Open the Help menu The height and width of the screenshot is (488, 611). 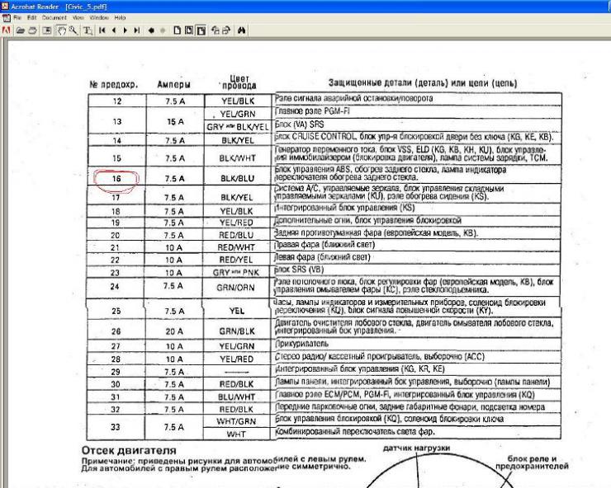(120, 18)
